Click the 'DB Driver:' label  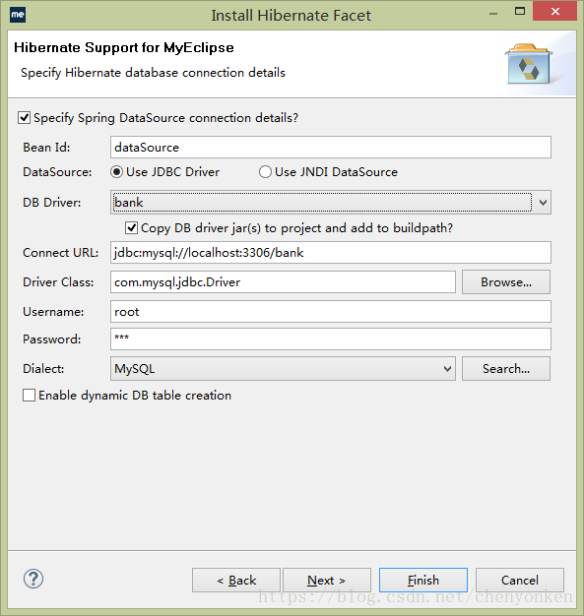pyautogui.click(x=52, y=203)
